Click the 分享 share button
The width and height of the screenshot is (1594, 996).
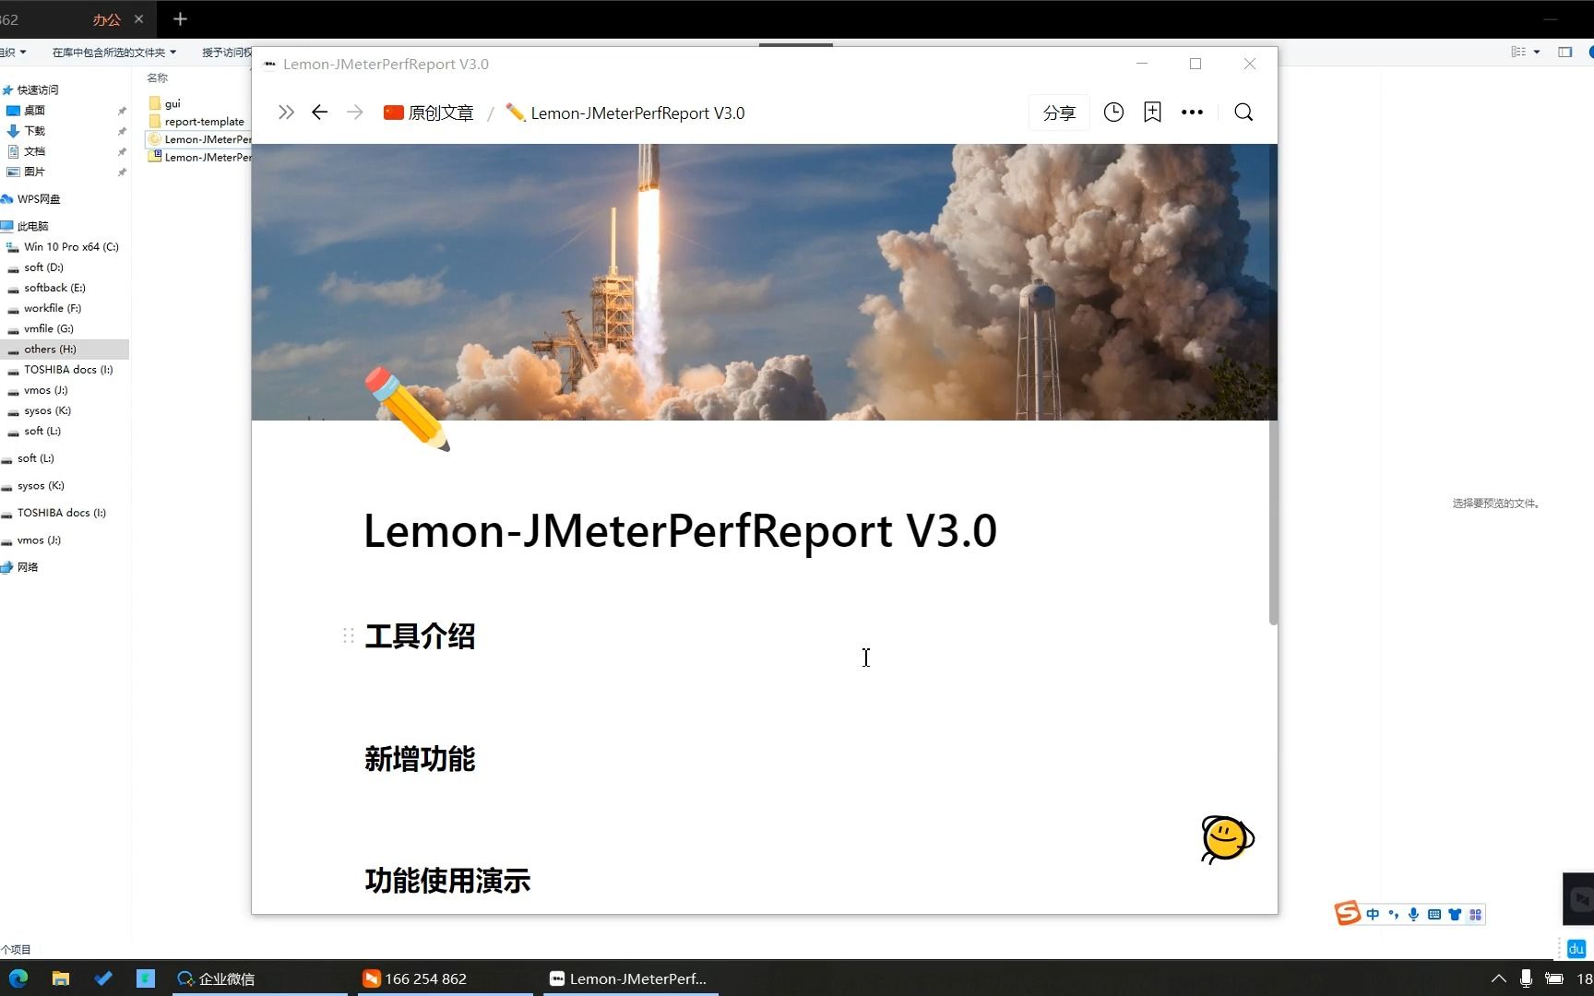1059,113
